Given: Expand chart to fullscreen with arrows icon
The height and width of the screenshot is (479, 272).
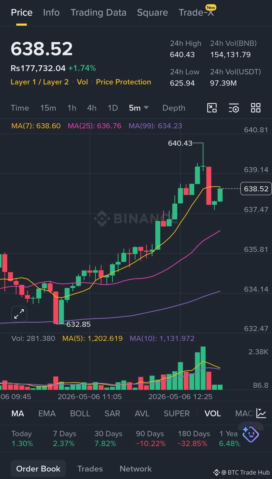Looking at the screenshot, I should (x=19, y=314).
